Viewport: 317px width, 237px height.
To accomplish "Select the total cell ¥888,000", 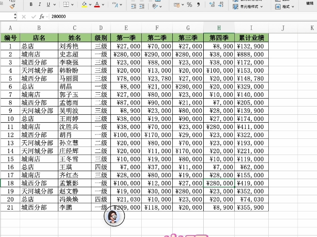I will (x=252, y=54).
